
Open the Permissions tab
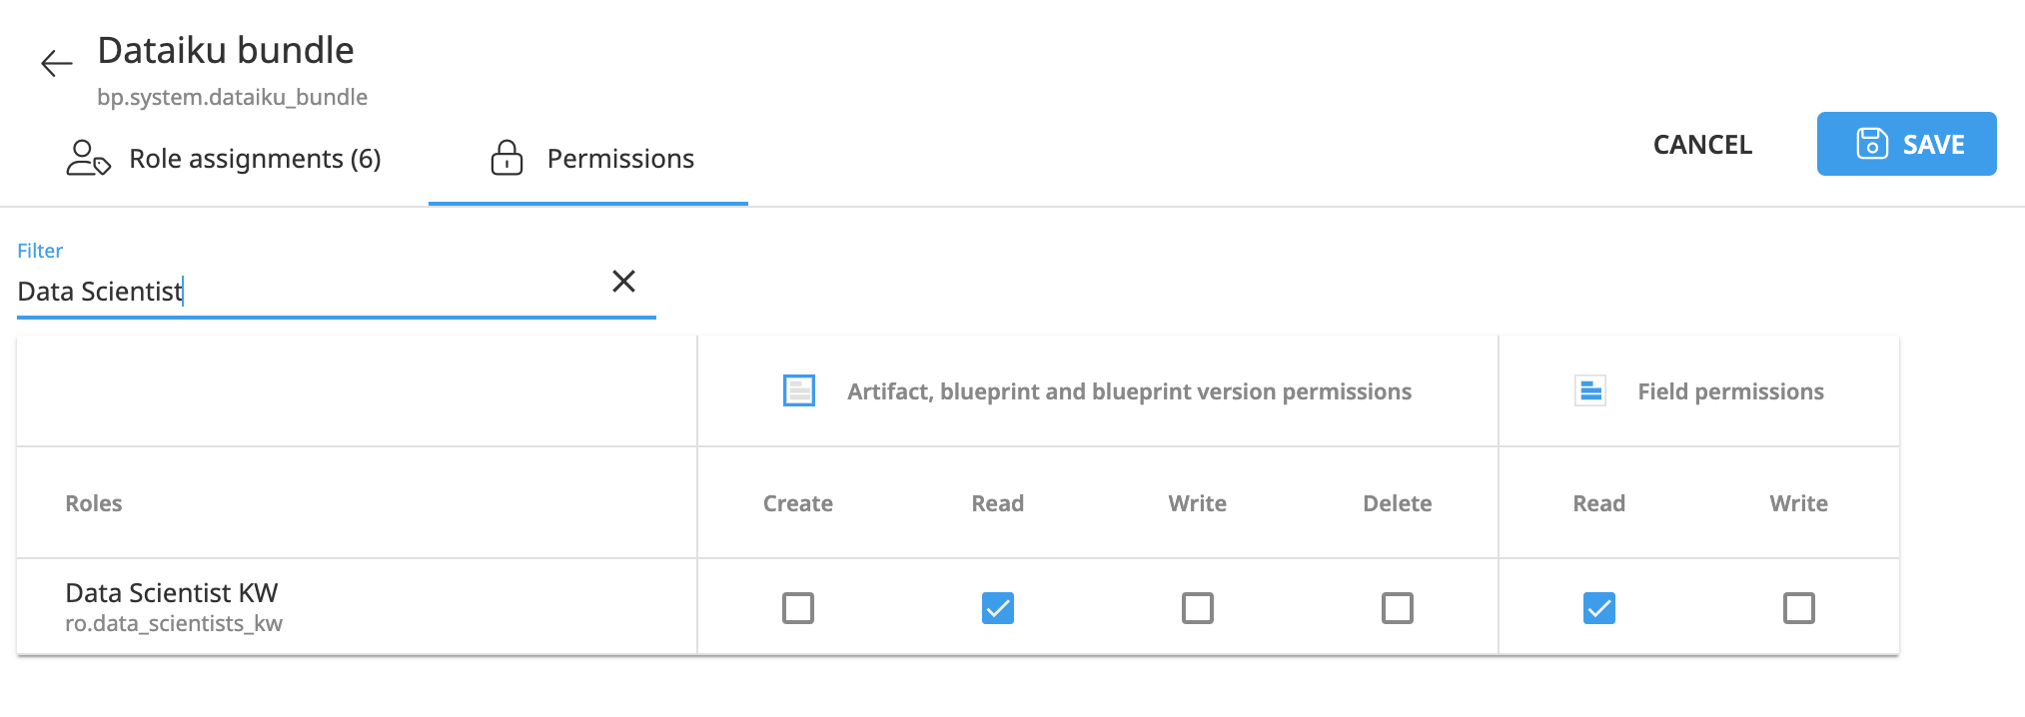click(588, 159)
